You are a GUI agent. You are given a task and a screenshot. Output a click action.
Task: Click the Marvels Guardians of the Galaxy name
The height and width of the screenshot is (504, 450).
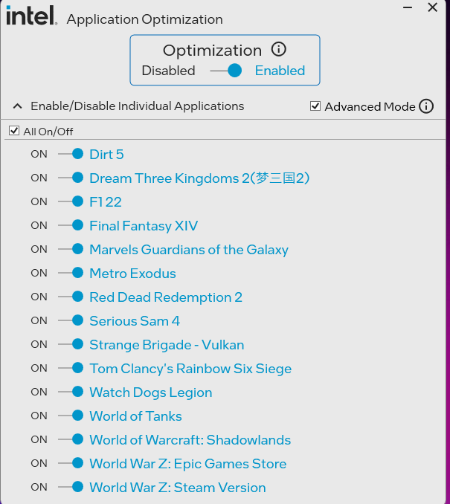point(189,249)
